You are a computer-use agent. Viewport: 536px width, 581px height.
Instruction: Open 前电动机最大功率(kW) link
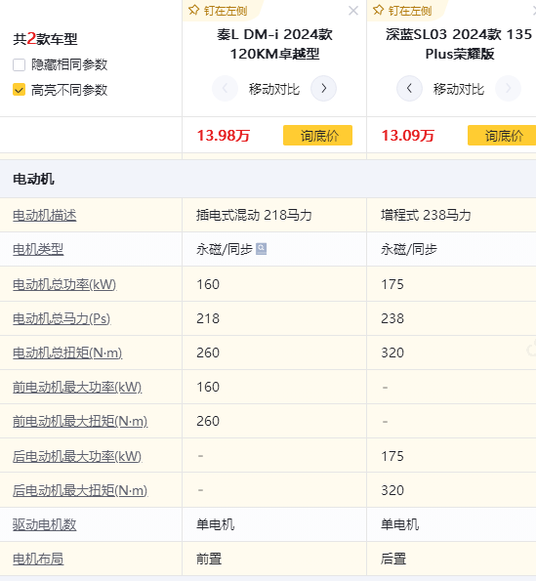77,388
